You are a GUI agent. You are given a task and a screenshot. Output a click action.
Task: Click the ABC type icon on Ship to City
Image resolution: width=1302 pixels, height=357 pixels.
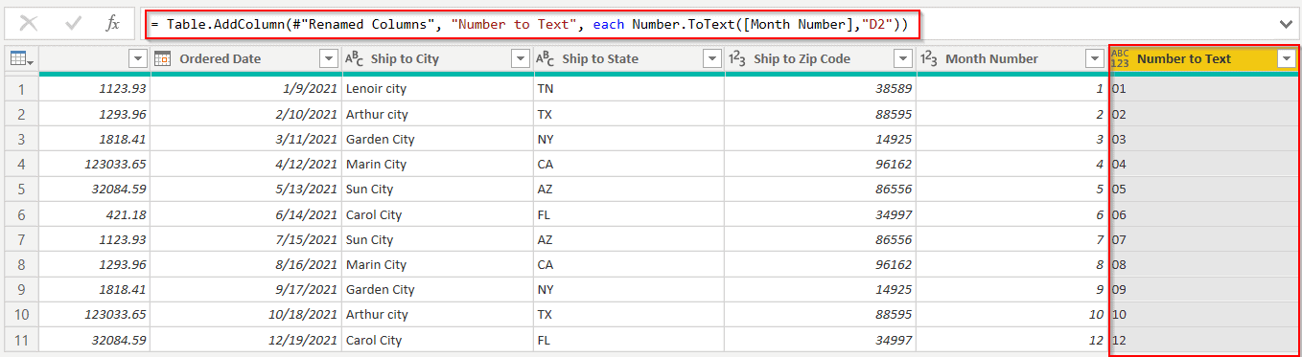pyautogui.click(x=354, y=58)
